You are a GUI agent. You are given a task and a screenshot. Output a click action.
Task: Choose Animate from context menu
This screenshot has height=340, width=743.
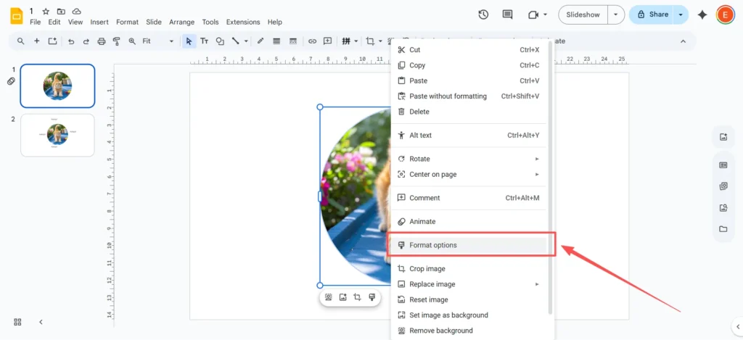469,222
